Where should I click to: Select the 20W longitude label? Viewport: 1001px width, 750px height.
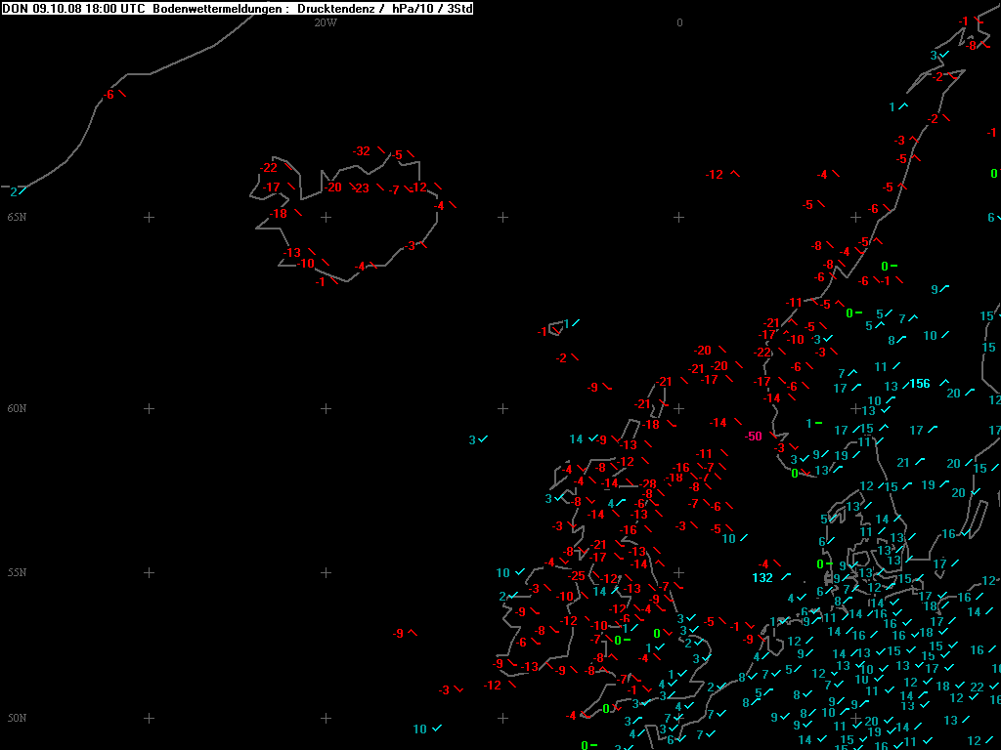point(326,22)
